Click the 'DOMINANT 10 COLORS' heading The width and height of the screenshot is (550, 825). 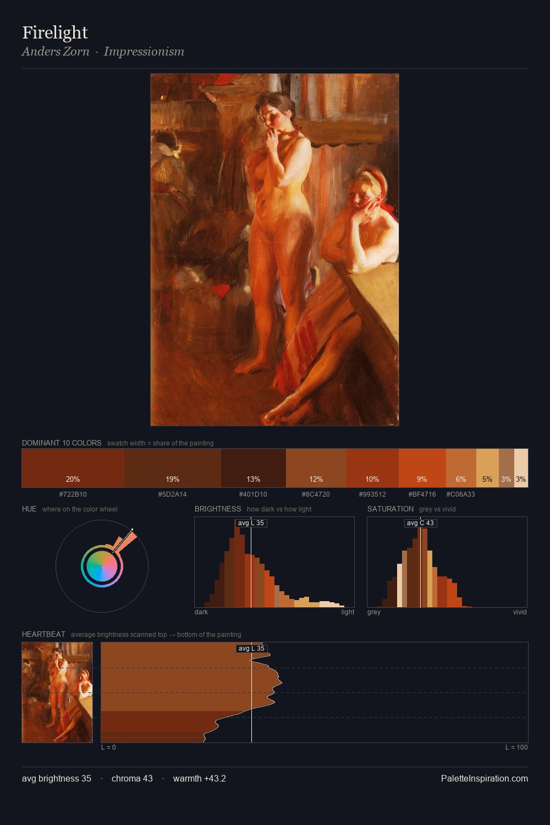click(x=62, y=443)
